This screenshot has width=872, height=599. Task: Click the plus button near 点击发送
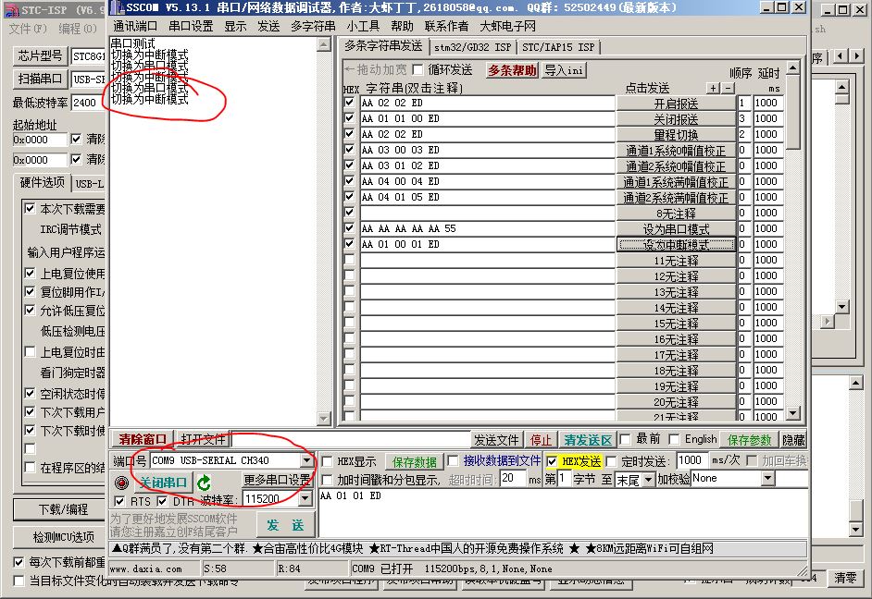714,88
